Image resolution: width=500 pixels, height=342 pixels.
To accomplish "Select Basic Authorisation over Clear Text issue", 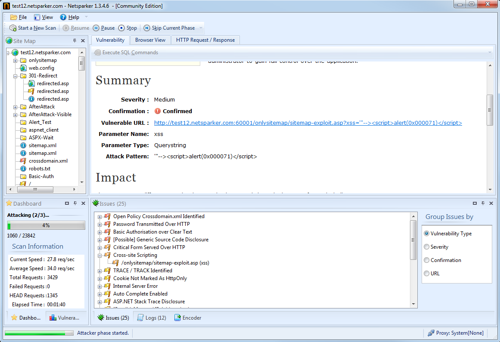I will point(152,232).
